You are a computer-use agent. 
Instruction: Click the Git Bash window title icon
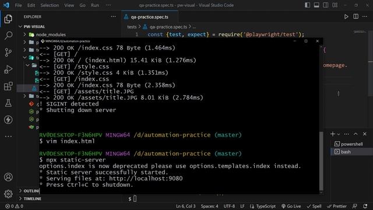point(43,41)
